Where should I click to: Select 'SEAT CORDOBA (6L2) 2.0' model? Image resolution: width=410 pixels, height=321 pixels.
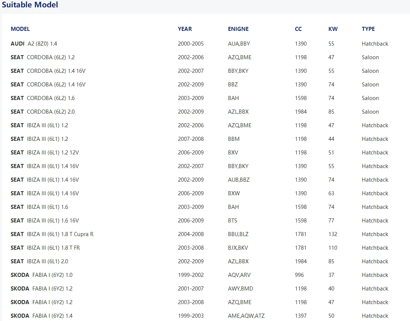(43, 112)
